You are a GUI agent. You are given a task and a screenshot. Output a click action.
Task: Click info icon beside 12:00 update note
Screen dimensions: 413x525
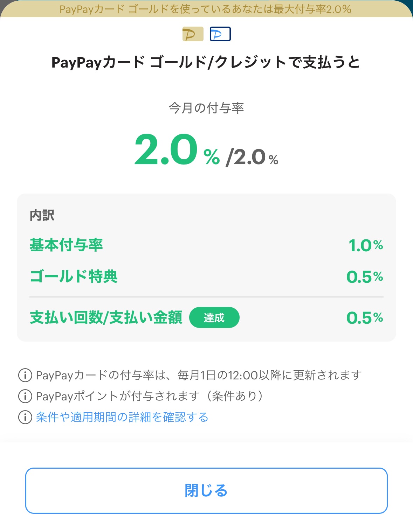click(25, 375)
